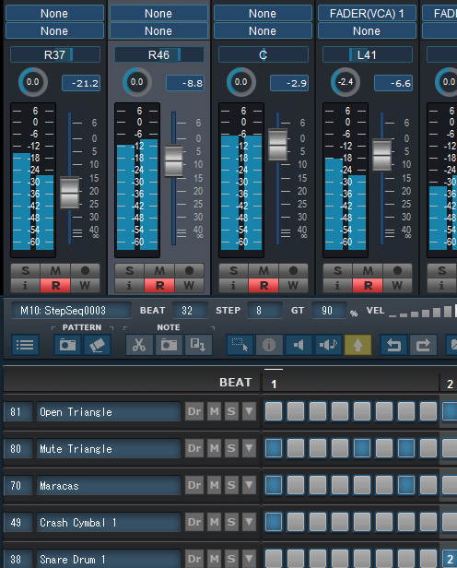The image size is (457, 568).
Task: Click the yellow up arrow icon
Action: [357, 345]
